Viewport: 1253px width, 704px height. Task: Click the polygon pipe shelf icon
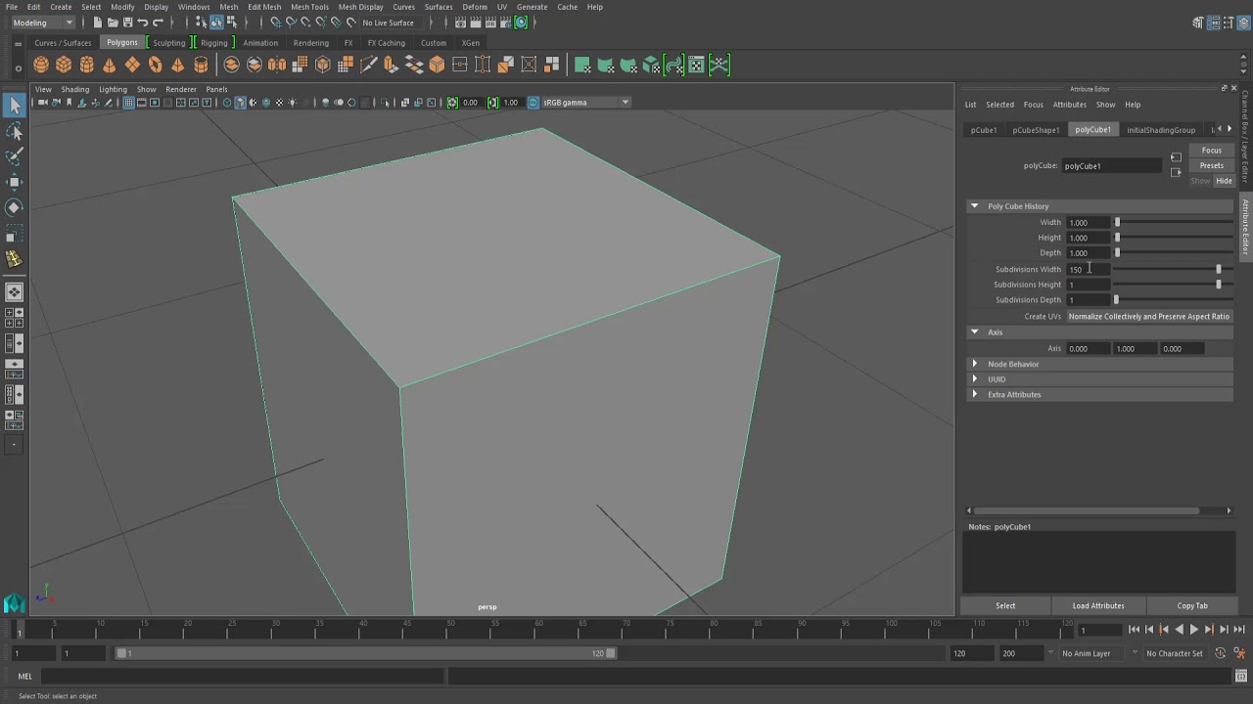coord(201,66)
